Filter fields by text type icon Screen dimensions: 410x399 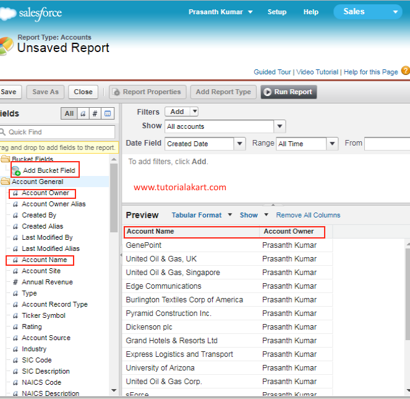click(83, 113)
